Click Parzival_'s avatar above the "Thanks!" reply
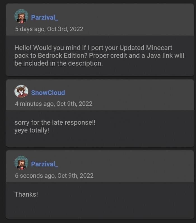This screenshot has height=223, width=196. [21, 163]
